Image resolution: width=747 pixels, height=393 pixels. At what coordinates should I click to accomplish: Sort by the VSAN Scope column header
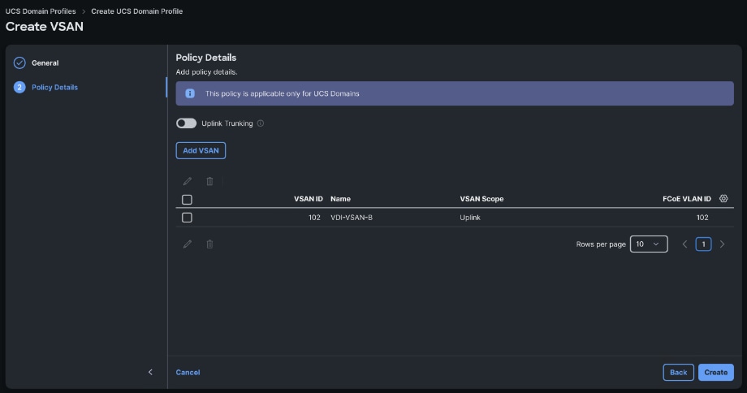coord(481,199)
